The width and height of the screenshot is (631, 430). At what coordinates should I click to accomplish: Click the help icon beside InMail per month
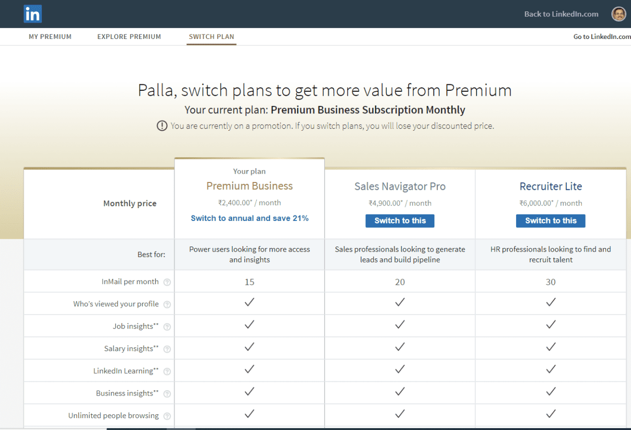click(x=167, y=282)
